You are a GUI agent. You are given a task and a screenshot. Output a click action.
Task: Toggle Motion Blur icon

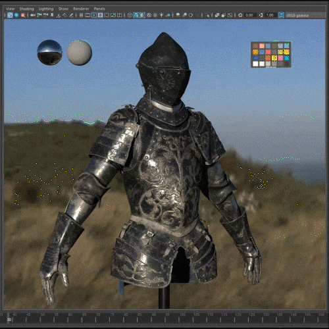pos(184,15)
